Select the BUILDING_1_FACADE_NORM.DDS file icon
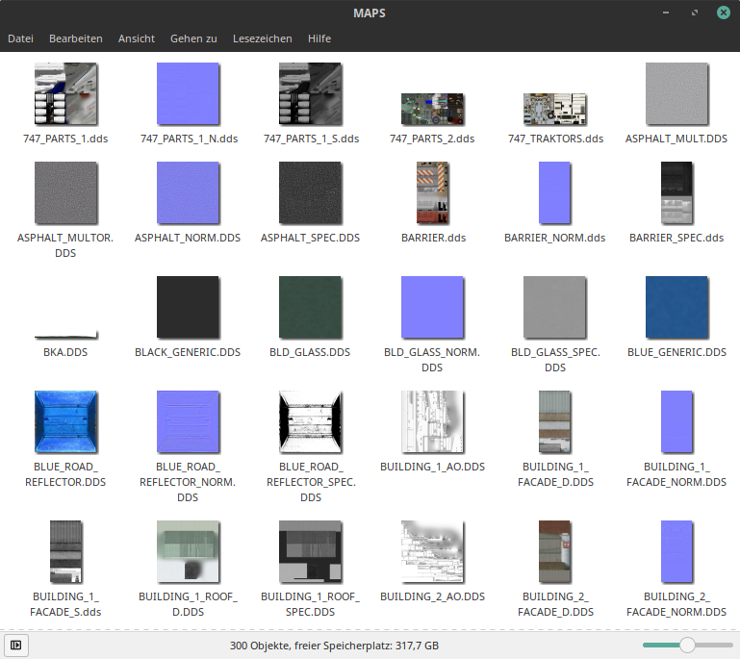Screen dimensions: 740x659 [676, 421]
